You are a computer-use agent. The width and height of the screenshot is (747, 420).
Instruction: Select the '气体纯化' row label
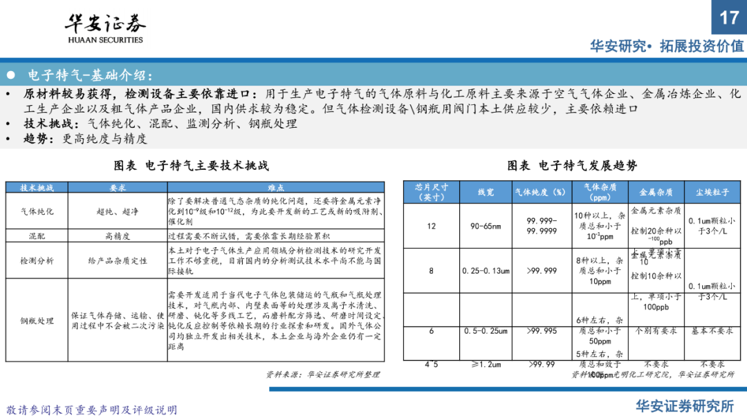[37, 211]
